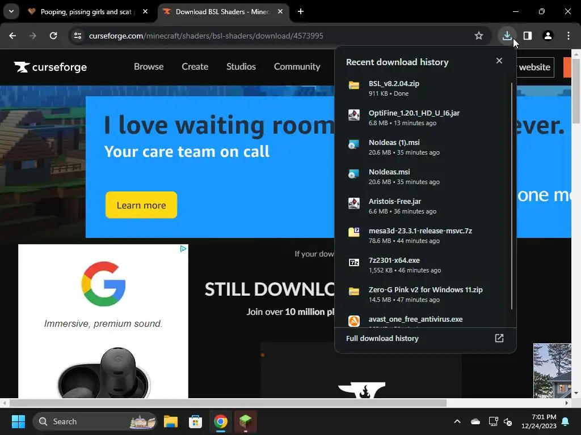The height and width of the screenshot is (435, 581).
Task: Click the Zero-G Pink v2 zip icon
Action: click(354, 292)
